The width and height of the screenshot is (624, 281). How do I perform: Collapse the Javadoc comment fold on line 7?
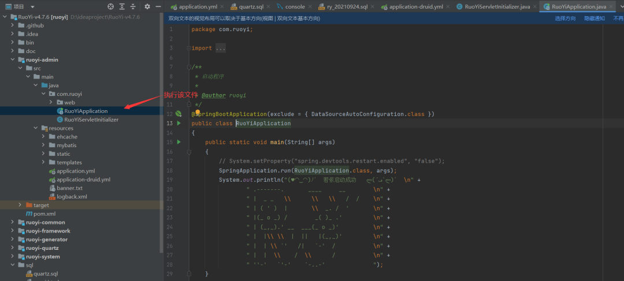[x=188, y=67]
